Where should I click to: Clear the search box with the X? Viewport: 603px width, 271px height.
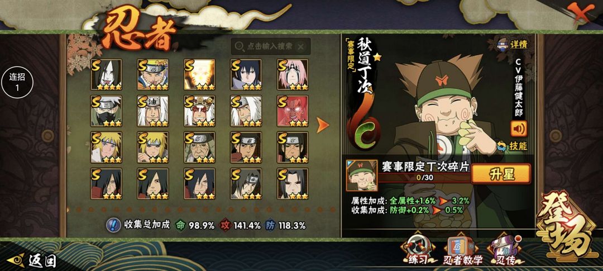coord(301,46)
